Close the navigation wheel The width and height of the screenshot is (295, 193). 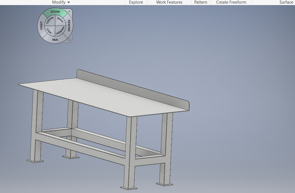pyautogui.click(x=70, y=11)
